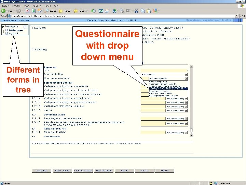Open the dropdown in row 1.2.1.7
The height and width of the screenshot is (185, 246).
click(x=177, y=110)
